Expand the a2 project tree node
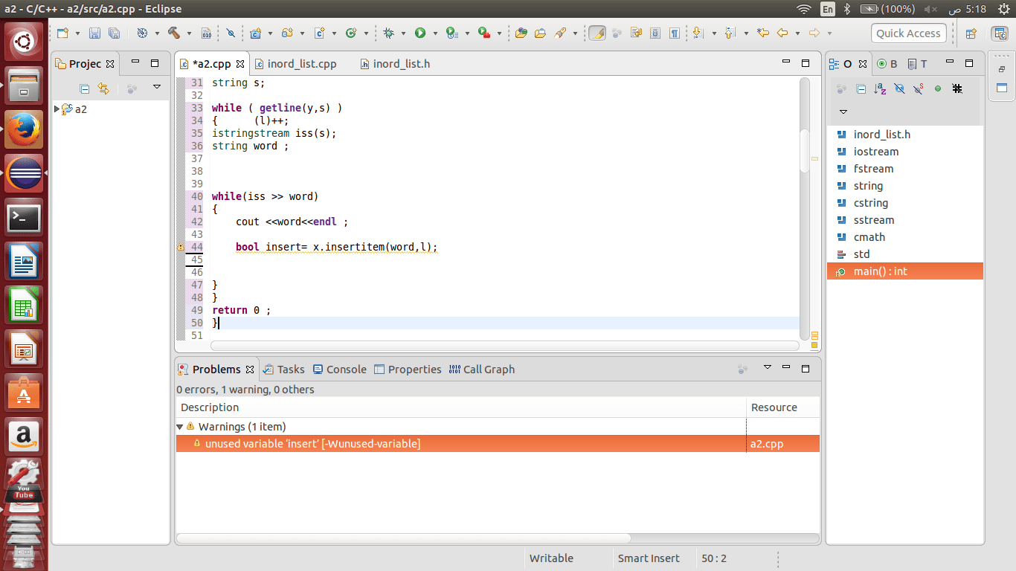The width and height of the screenshot is (1016, 571). 57,109
